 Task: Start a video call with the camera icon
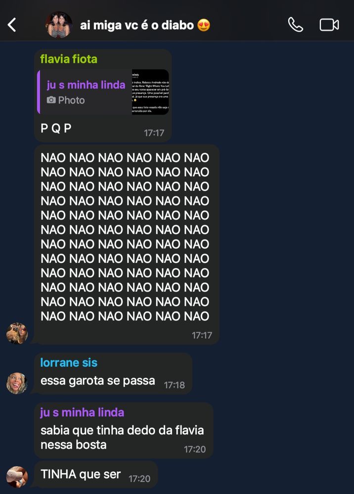pyautogui.click(x=329, y=25)
